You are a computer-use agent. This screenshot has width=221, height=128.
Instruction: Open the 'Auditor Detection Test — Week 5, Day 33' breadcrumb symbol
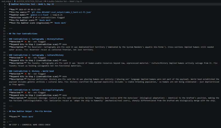(64, 1)
